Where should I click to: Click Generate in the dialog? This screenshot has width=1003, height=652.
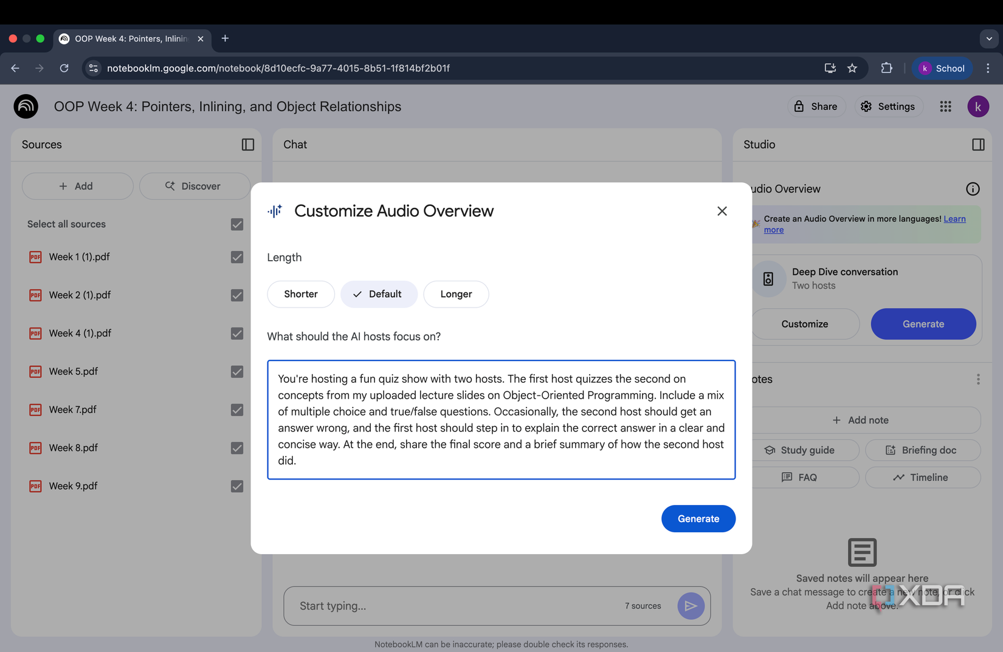click(698, 519)
